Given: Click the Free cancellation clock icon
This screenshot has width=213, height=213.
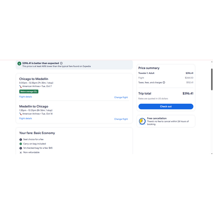Looking at the screenshot, I should [x=142, y=121].
